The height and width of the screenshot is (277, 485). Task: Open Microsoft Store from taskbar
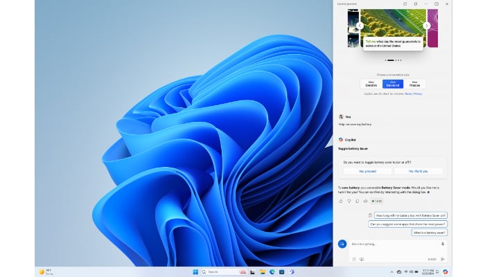click(x=282, y=271)
